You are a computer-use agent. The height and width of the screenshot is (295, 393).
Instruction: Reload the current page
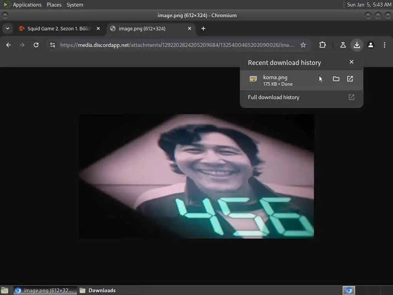(36, 45)
